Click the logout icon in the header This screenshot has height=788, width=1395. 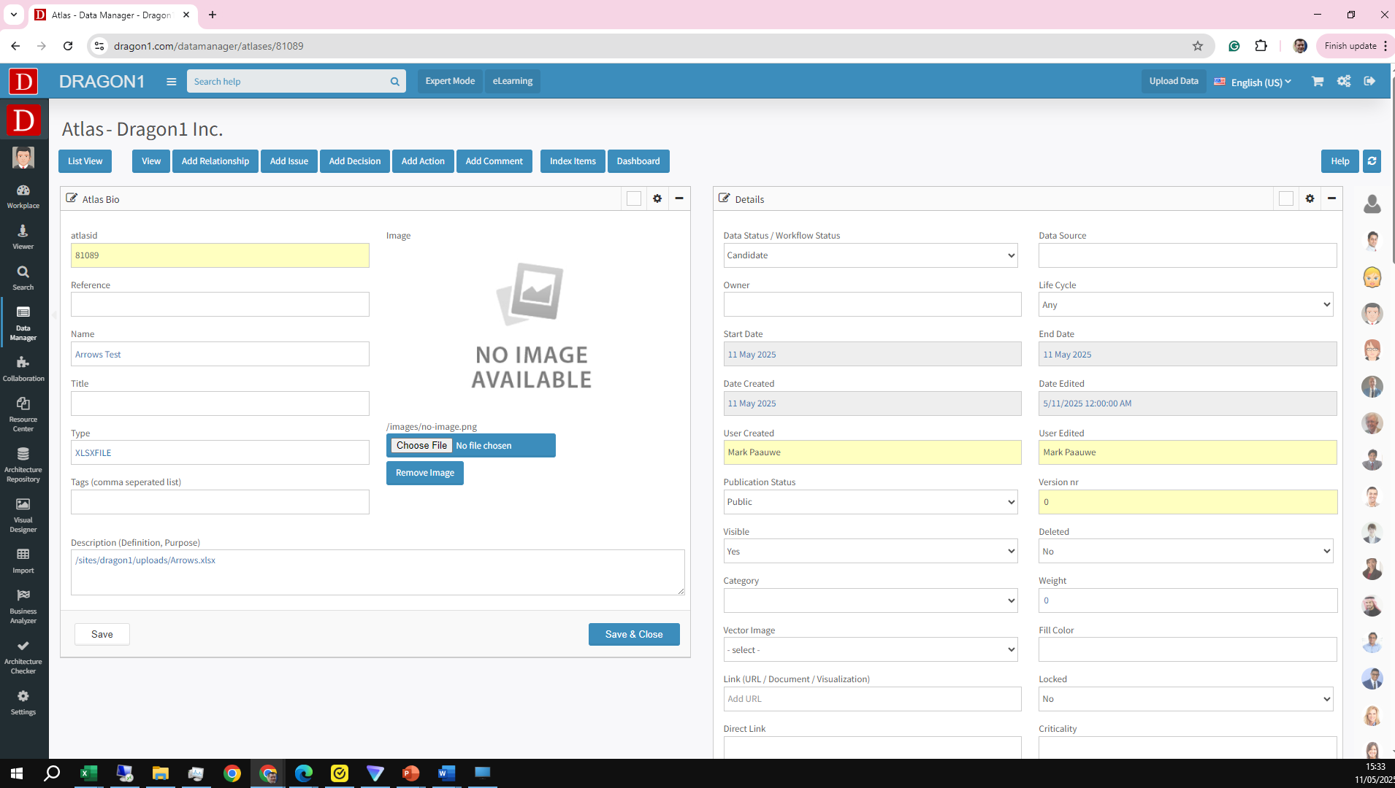pyautogui.click(x=1369, y=81)
